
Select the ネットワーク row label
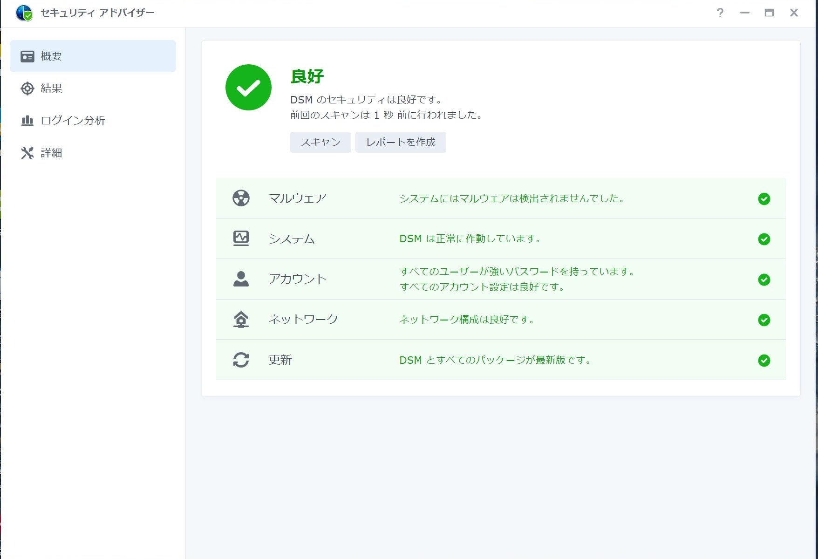click(x=303, y=320)
